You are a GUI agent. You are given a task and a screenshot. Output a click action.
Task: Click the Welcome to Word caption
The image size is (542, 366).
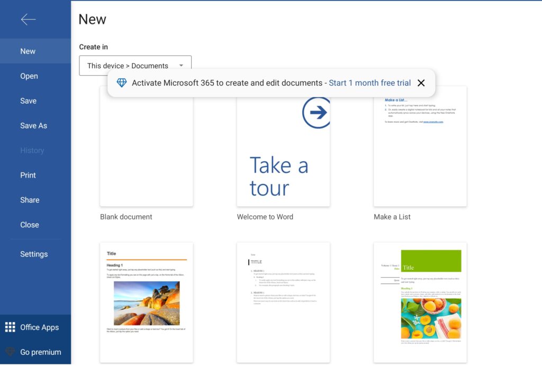(x=265, y=217)
